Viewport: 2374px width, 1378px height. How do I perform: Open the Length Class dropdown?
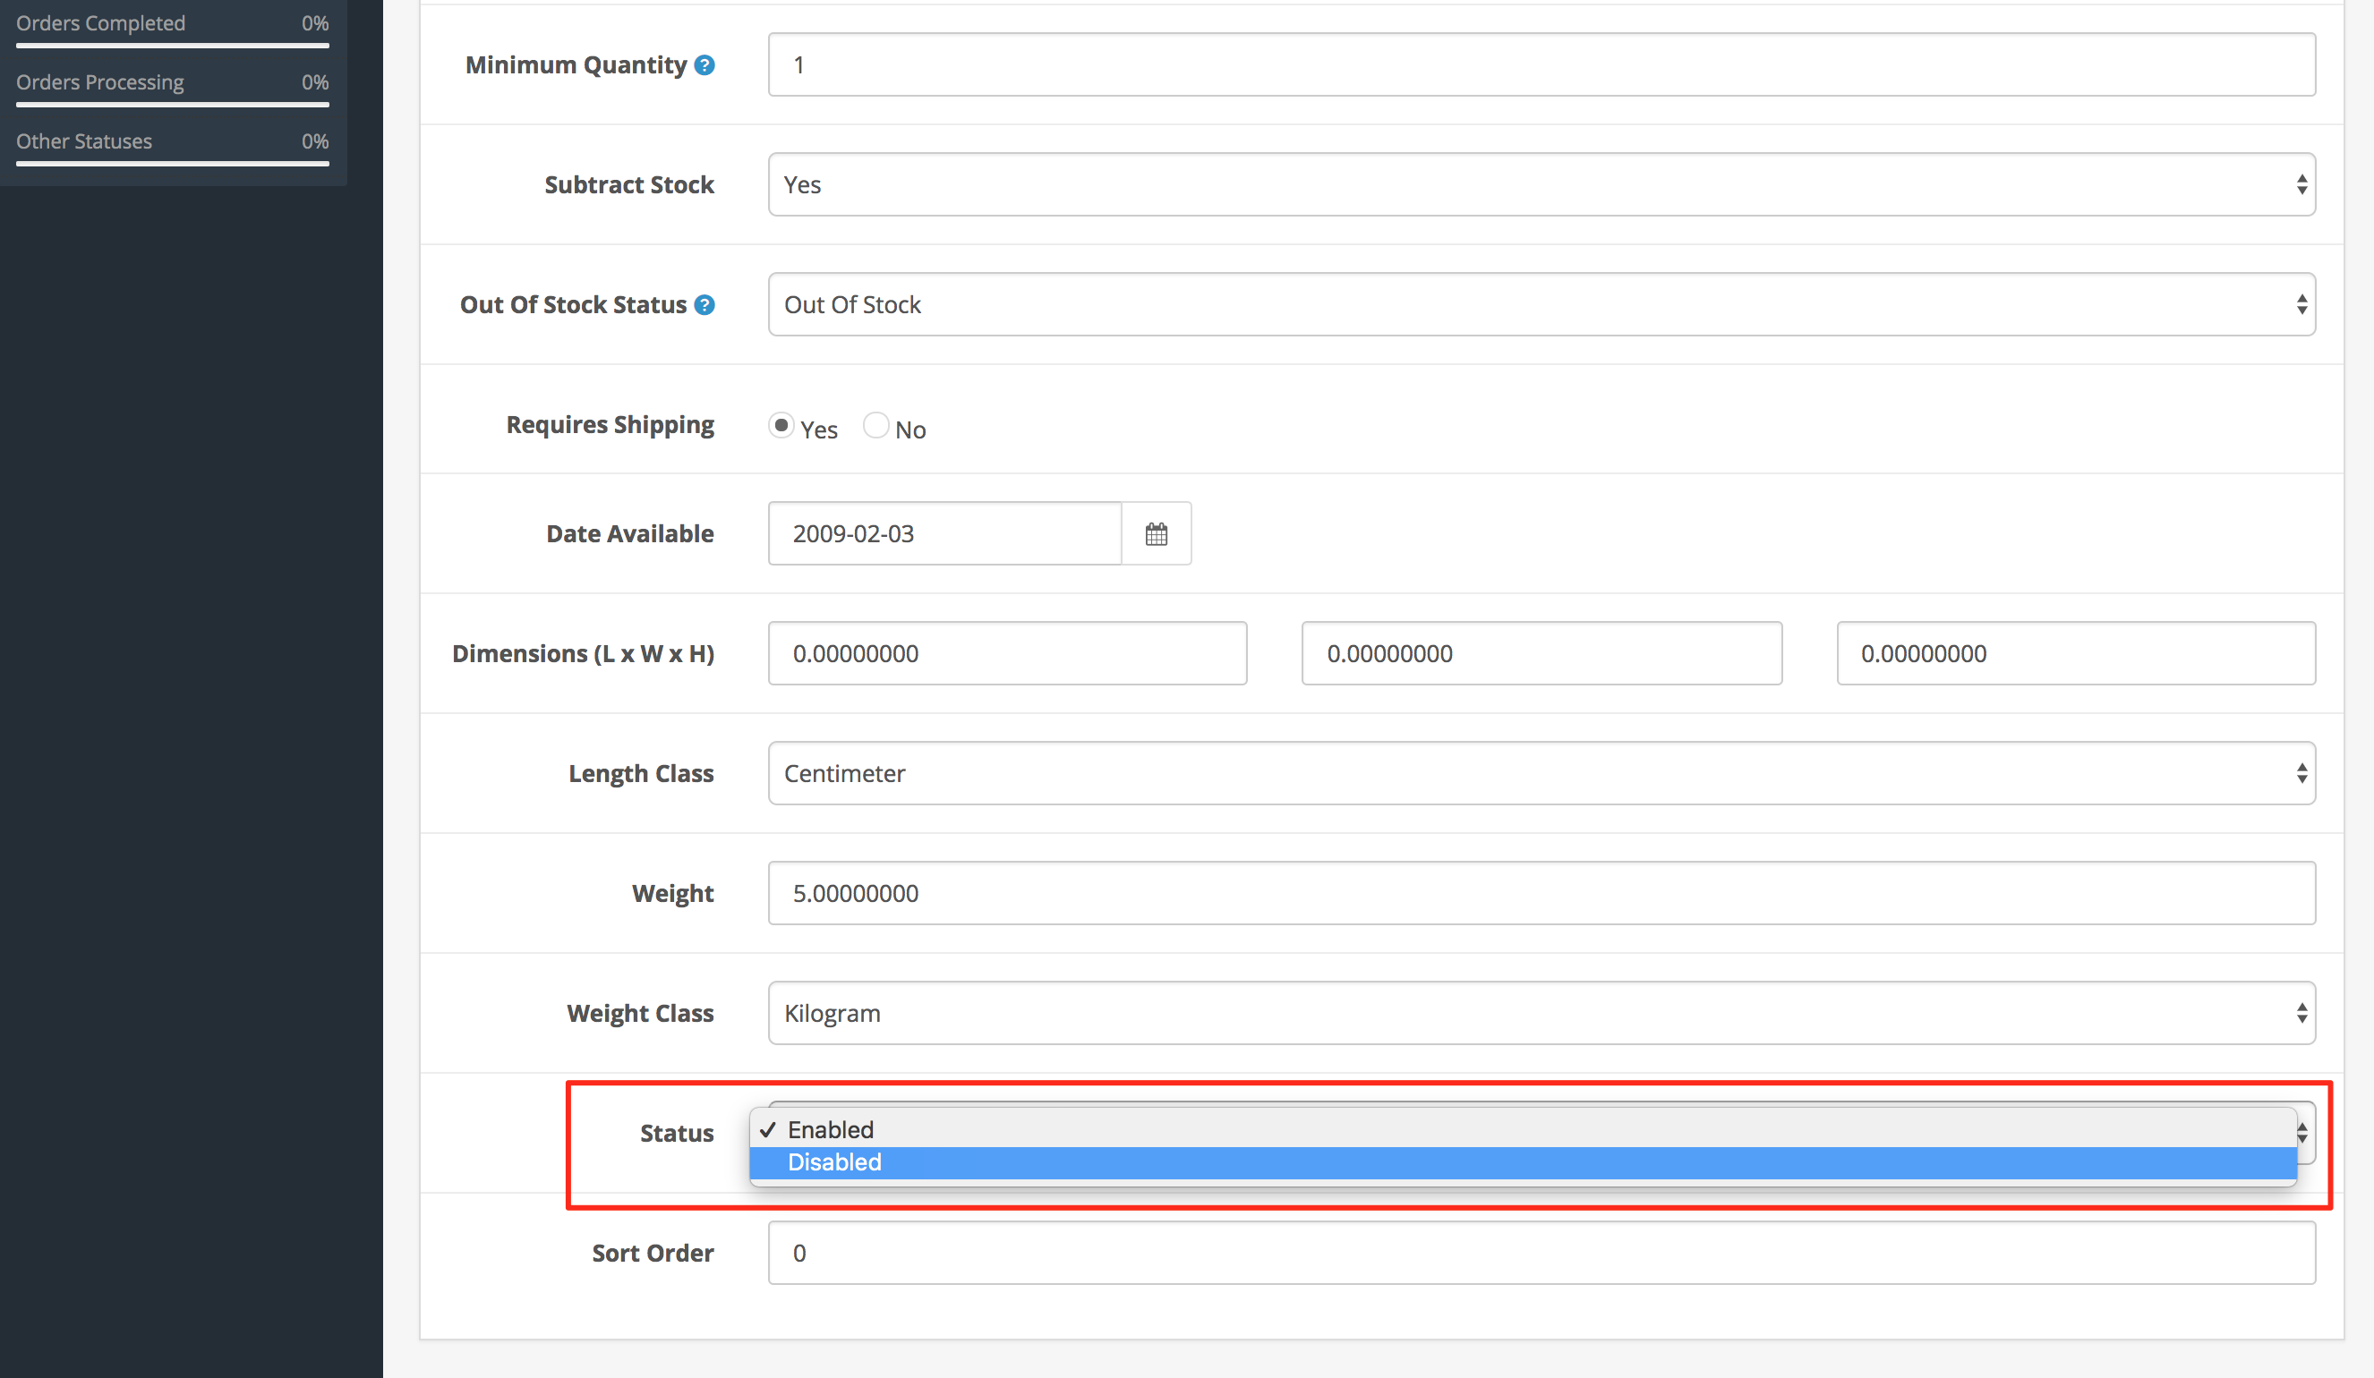click(x=1541, y=772)
